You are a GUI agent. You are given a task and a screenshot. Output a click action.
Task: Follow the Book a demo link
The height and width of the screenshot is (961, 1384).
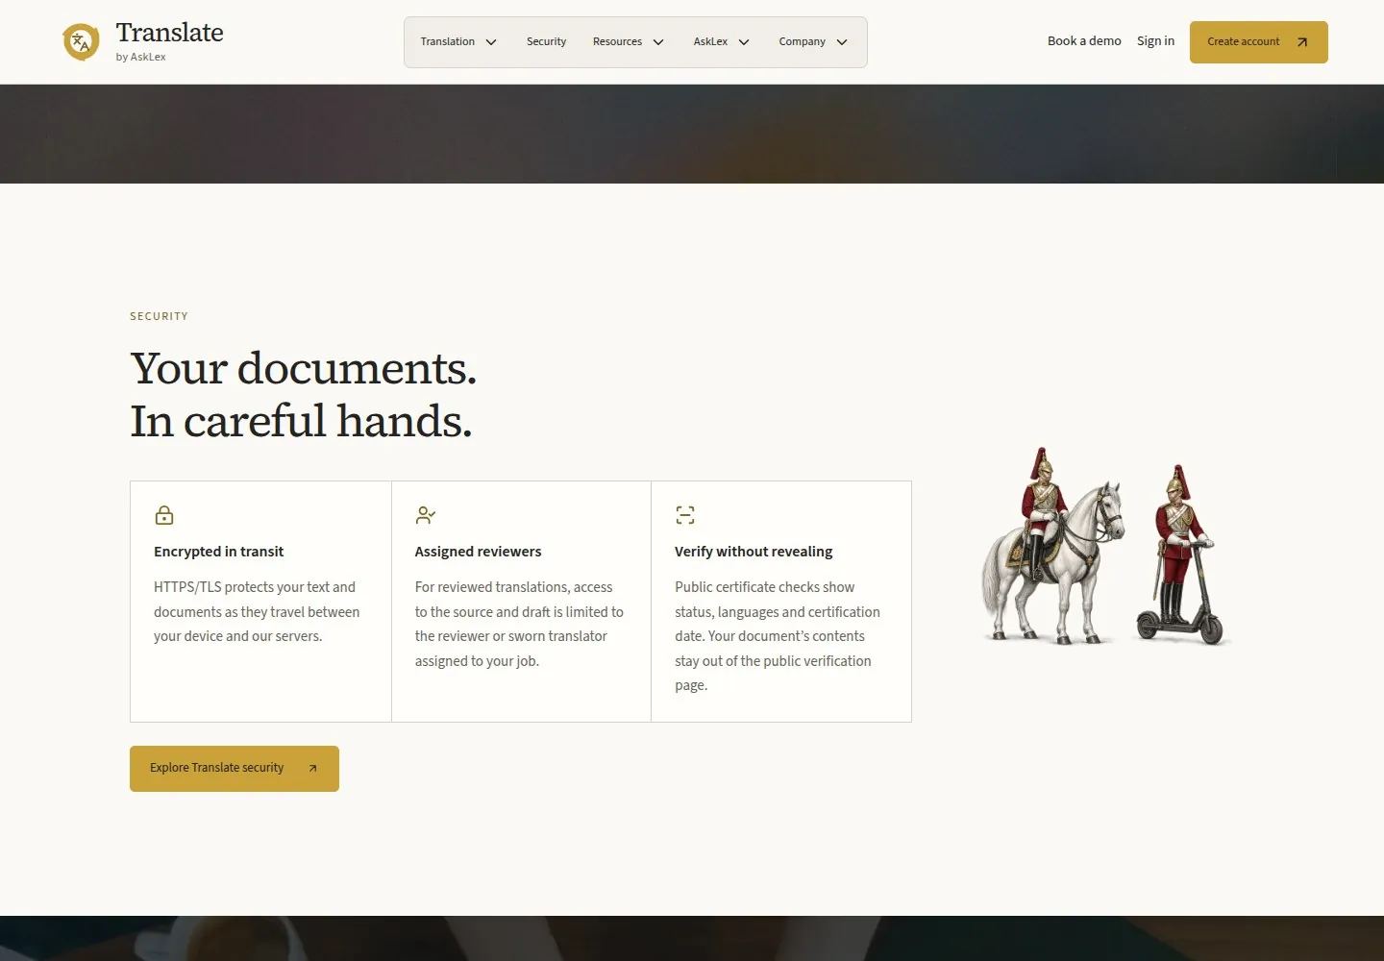(1084, 41)
